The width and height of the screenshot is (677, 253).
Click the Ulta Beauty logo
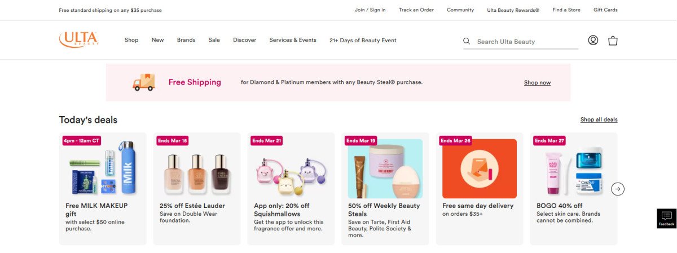pos(79,39)
